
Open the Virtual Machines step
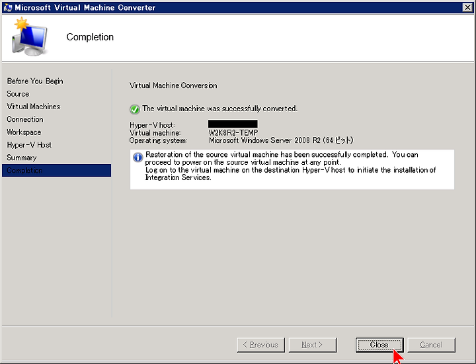34,107
